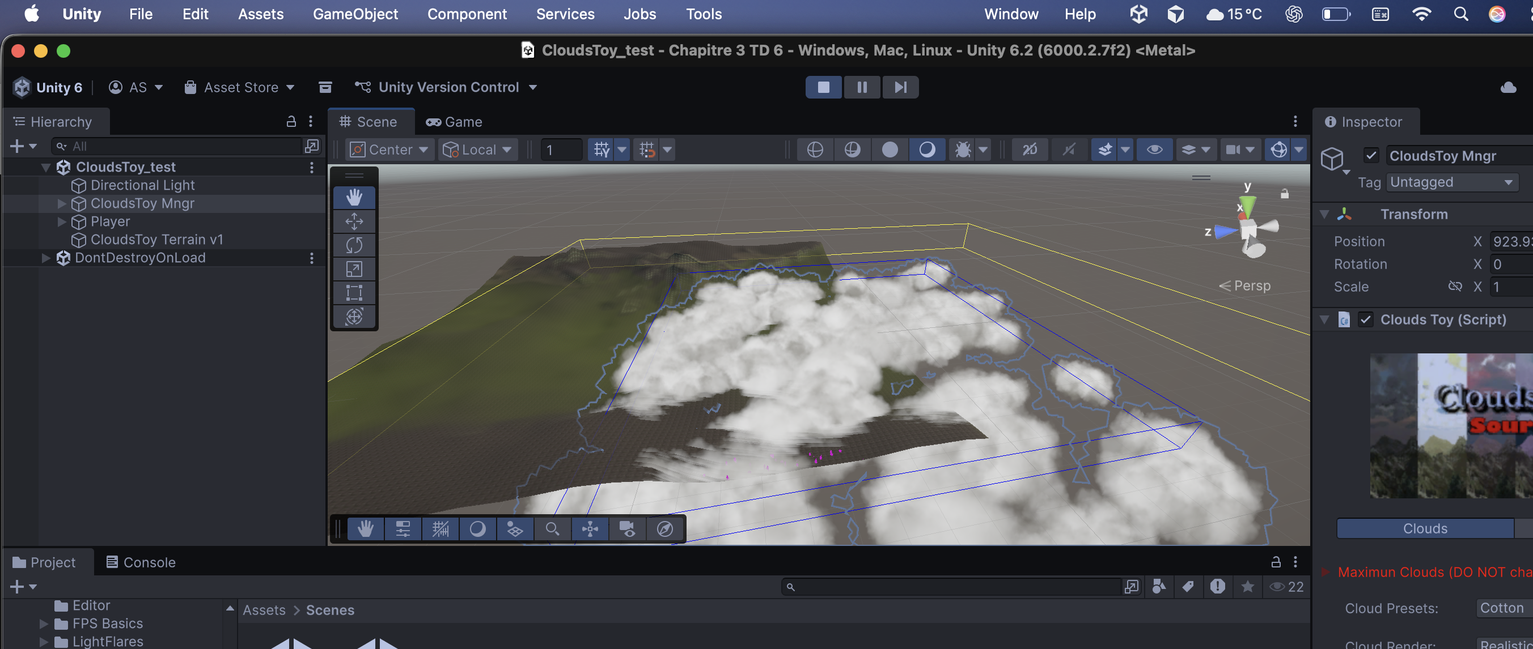Select the Move tool in scene toolbar

coord(354,221)
